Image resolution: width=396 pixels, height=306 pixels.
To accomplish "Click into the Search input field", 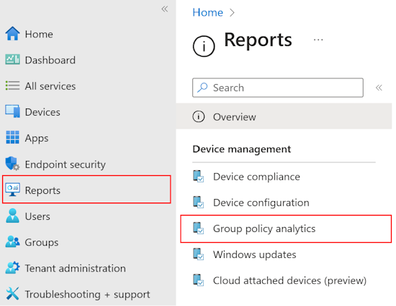I will pos(278,88).
